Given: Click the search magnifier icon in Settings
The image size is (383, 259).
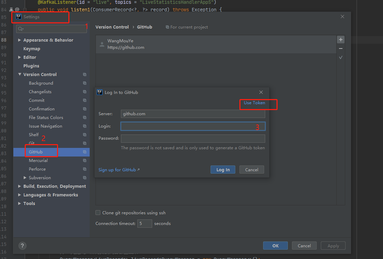Looking at the screenshot, I should (21, 29).
